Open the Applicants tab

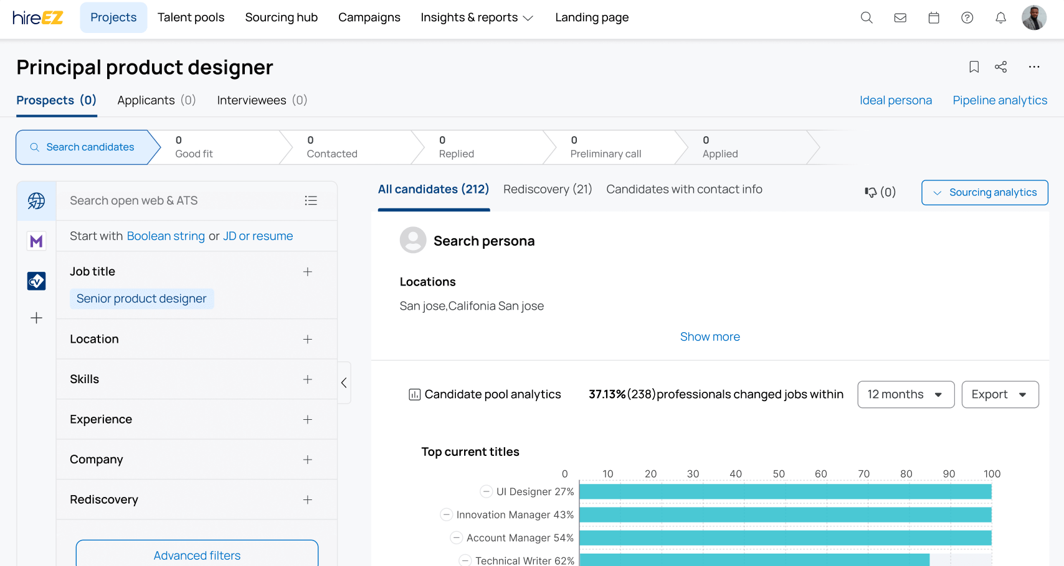(x=156, y=100)
